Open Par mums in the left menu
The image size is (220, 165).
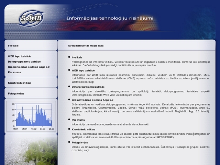tap(14, 72)
